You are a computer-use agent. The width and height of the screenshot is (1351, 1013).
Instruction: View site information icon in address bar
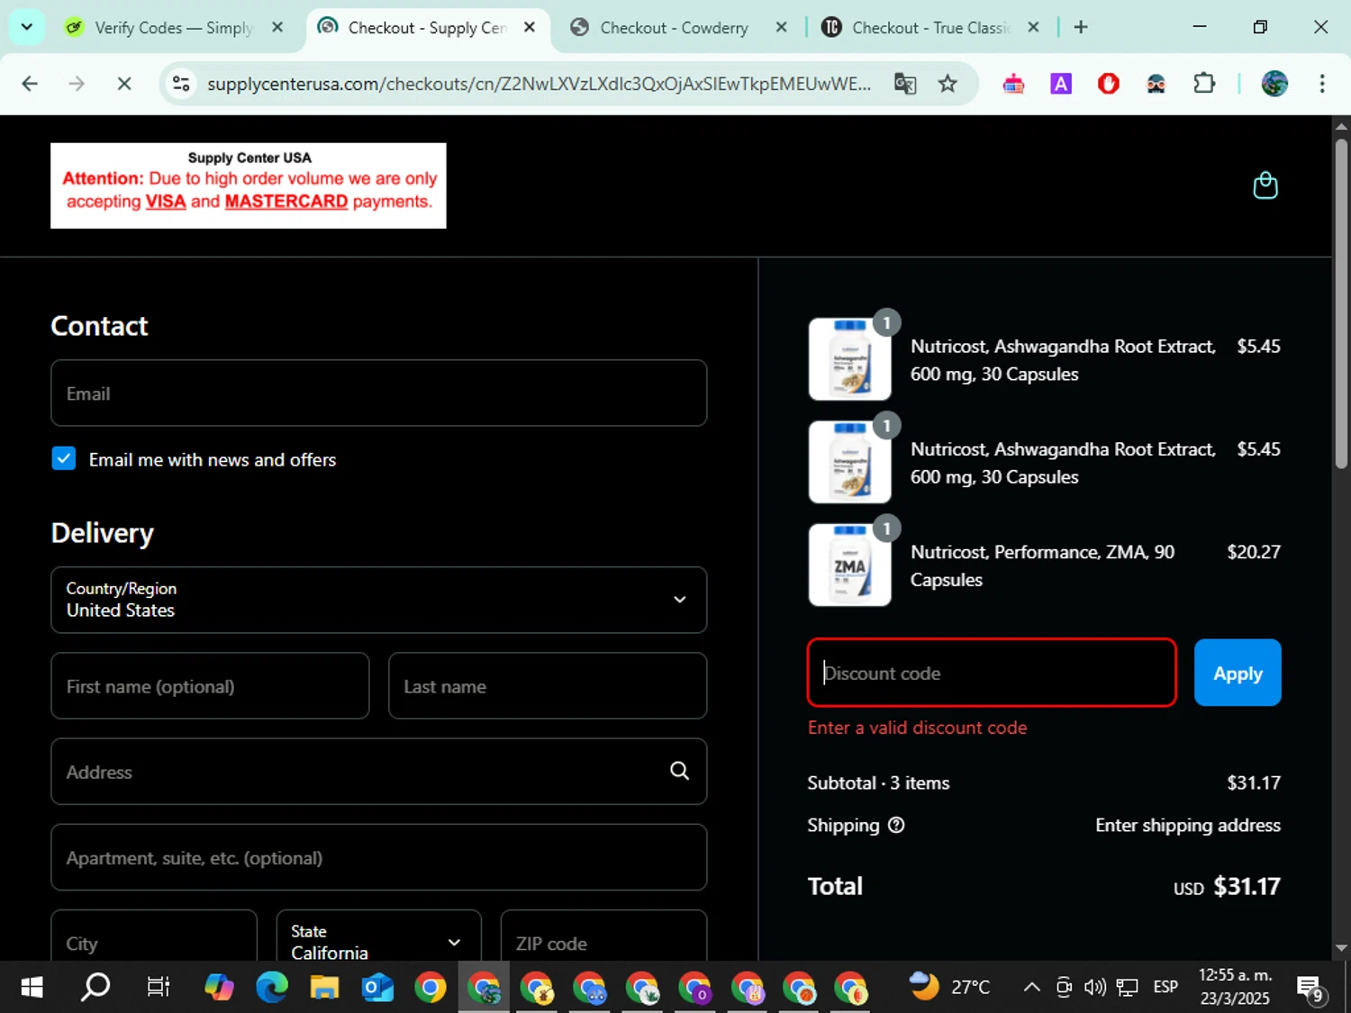[x=181, y=84]
